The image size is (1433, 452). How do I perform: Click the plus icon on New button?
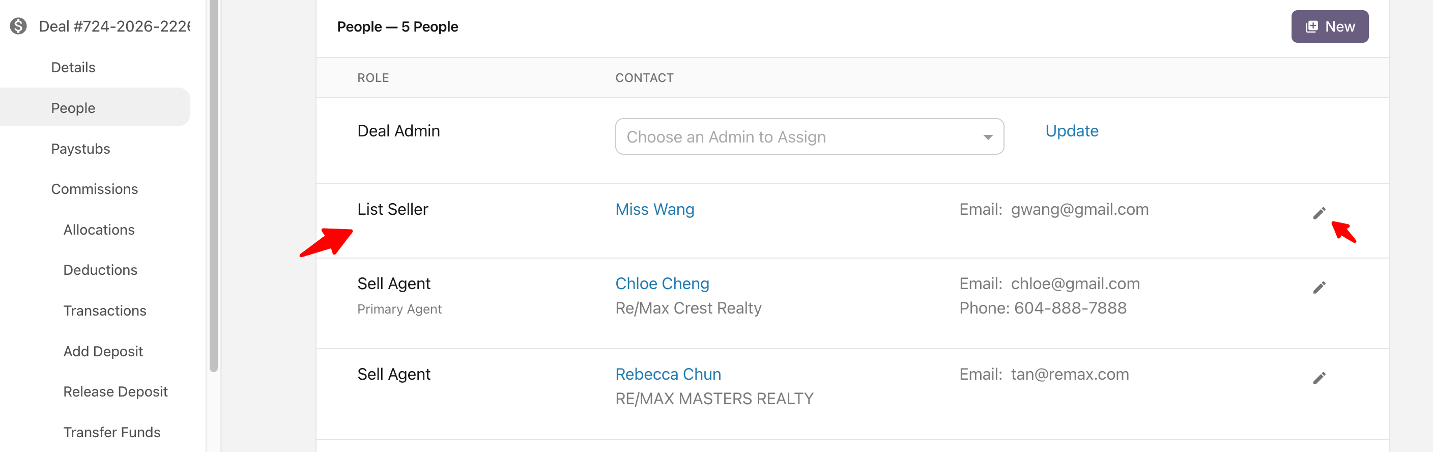[1312, 26]
